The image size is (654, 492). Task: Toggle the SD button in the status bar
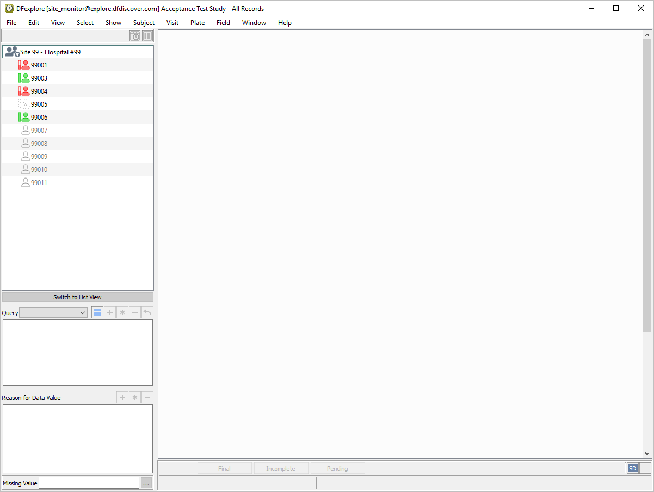point(632,468)
